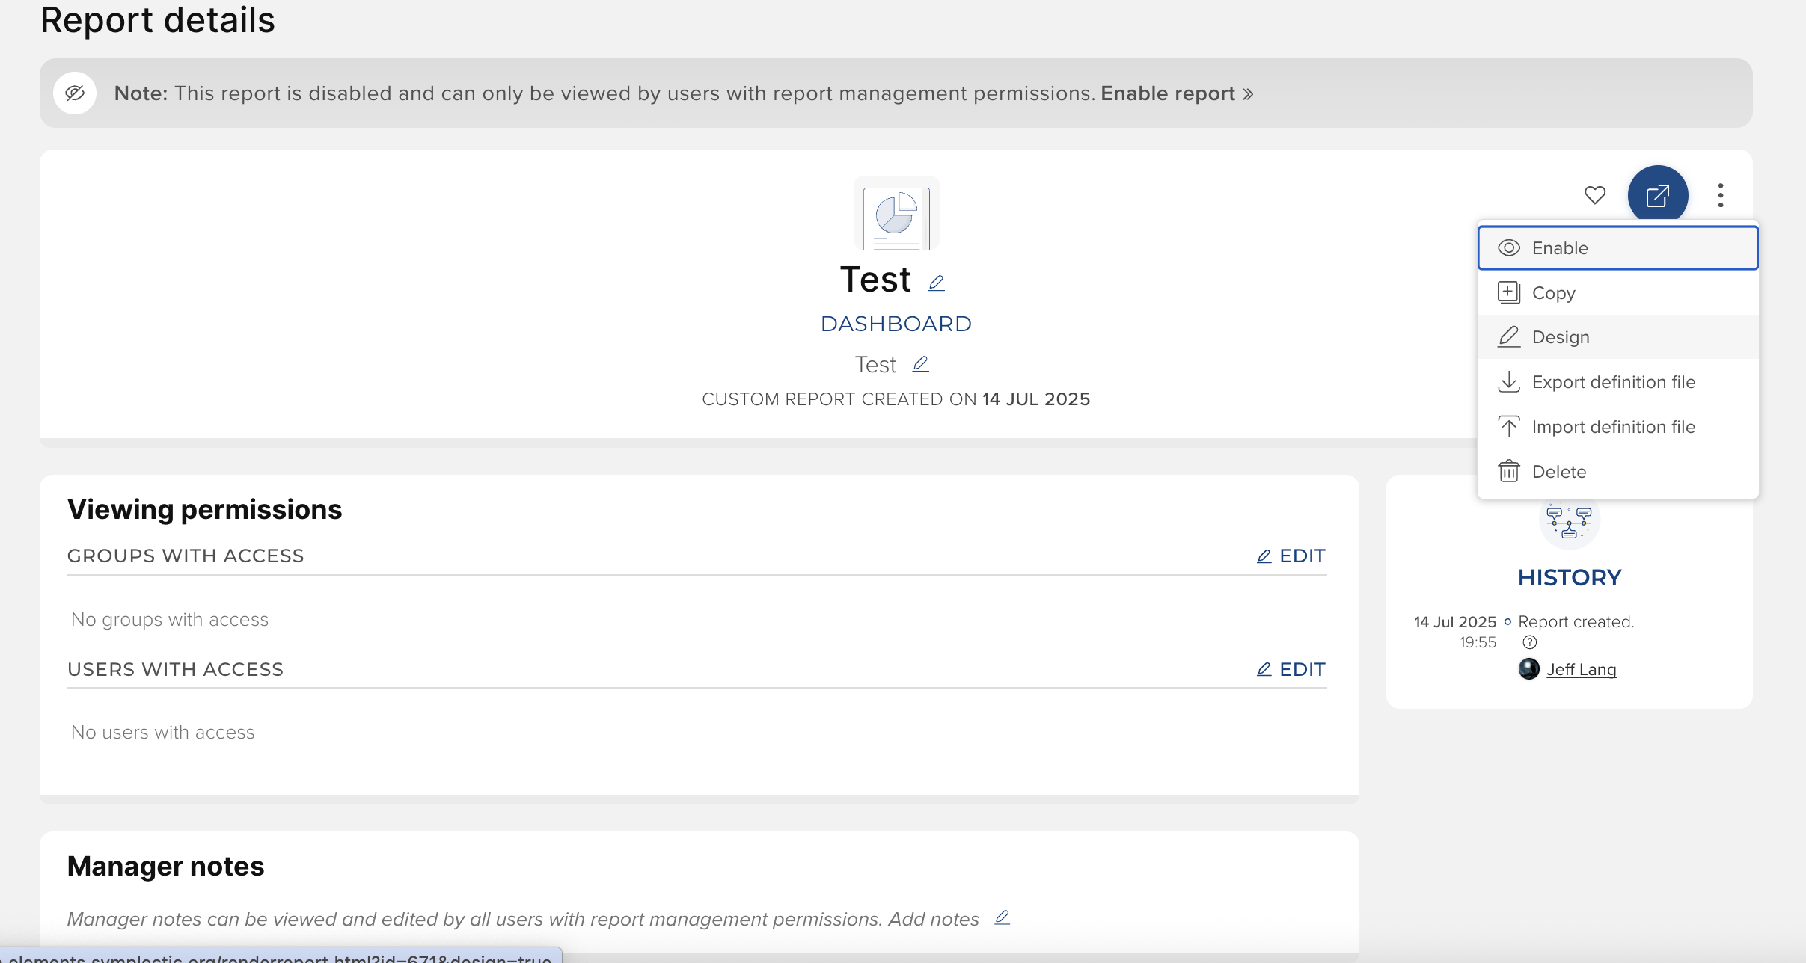
Task: Edit the report description pencil icon
Action: pyautogui.click(x=920, y=364)
